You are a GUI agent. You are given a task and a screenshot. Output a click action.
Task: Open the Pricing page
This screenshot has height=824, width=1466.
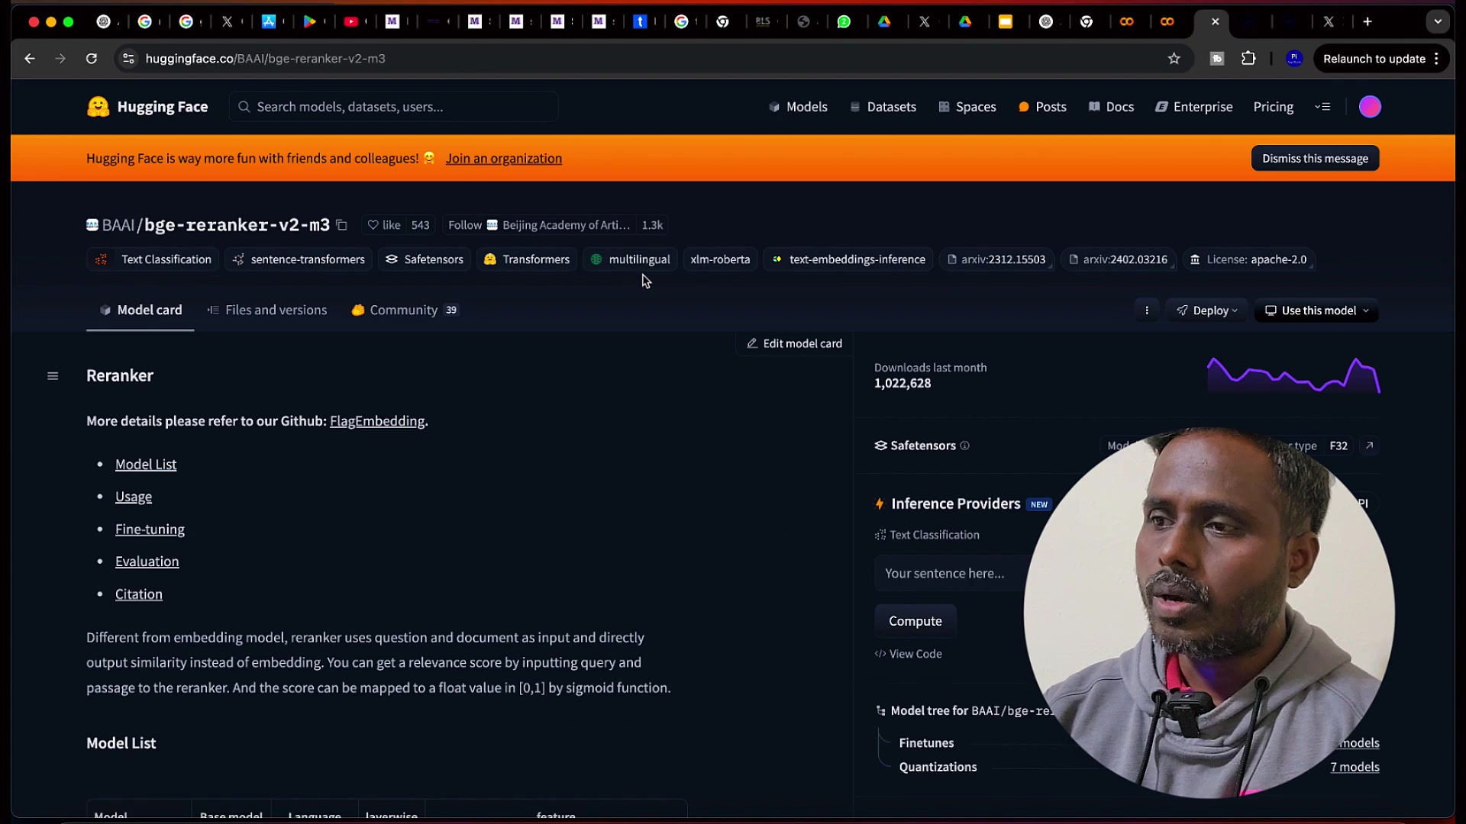1273,107
